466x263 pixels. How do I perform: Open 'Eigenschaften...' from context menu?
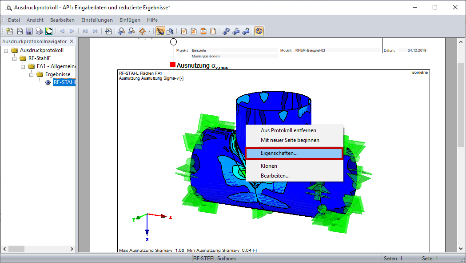(294, 153)
